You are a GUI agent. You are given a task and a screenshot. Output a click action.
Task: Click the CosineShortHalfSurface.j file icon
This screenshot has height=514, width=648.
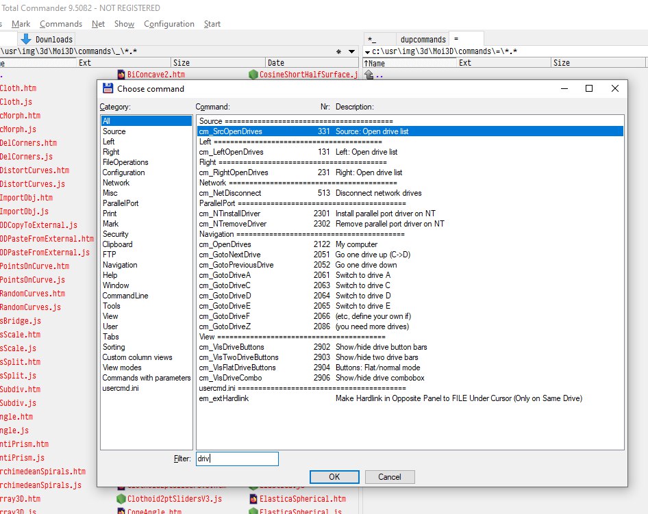253,75
